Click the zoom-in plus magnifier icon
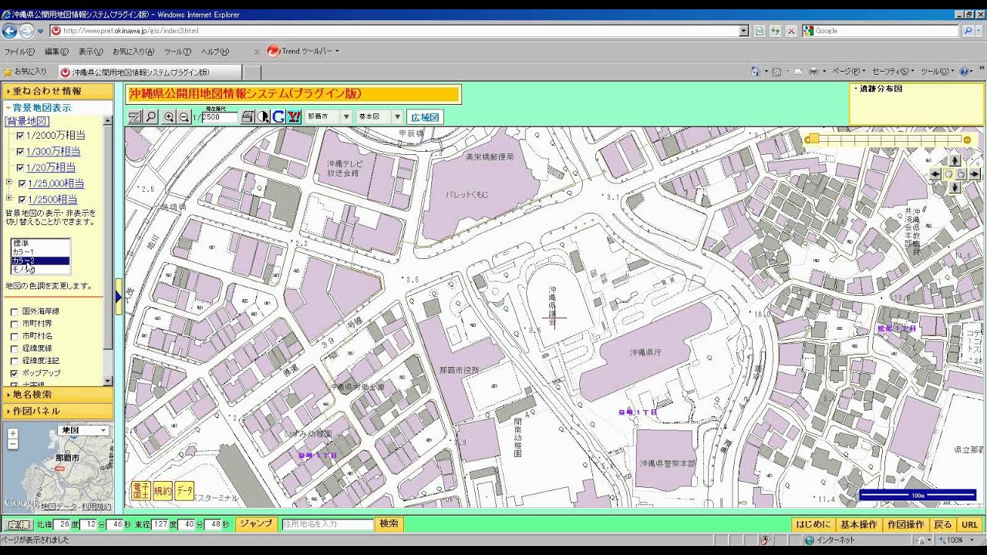 click(169, 117)
